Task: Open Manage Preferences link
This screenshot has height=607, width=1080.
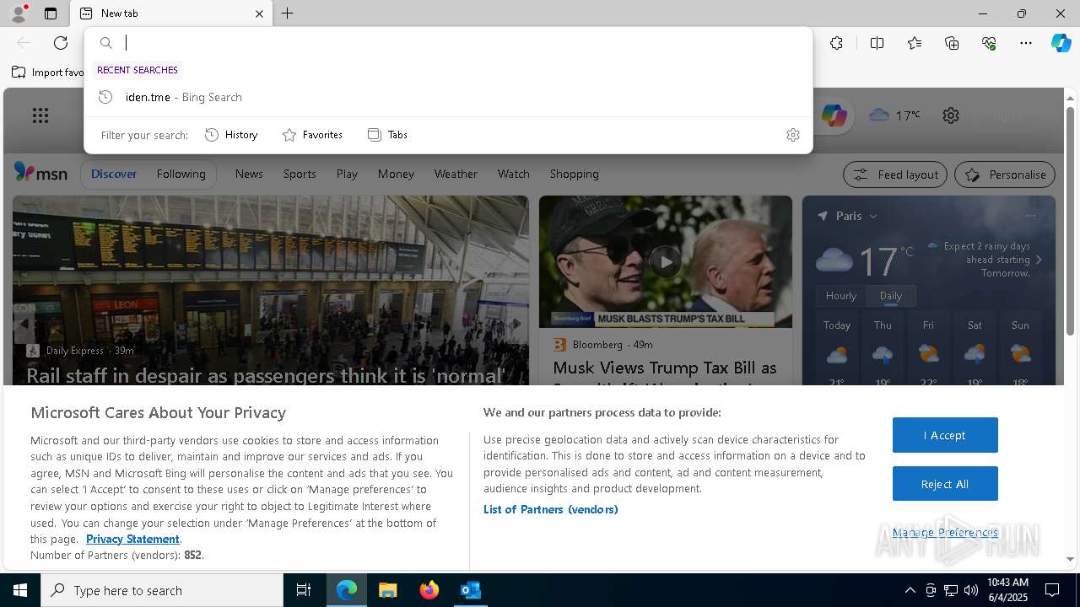Action: click(x=945, y=532)
